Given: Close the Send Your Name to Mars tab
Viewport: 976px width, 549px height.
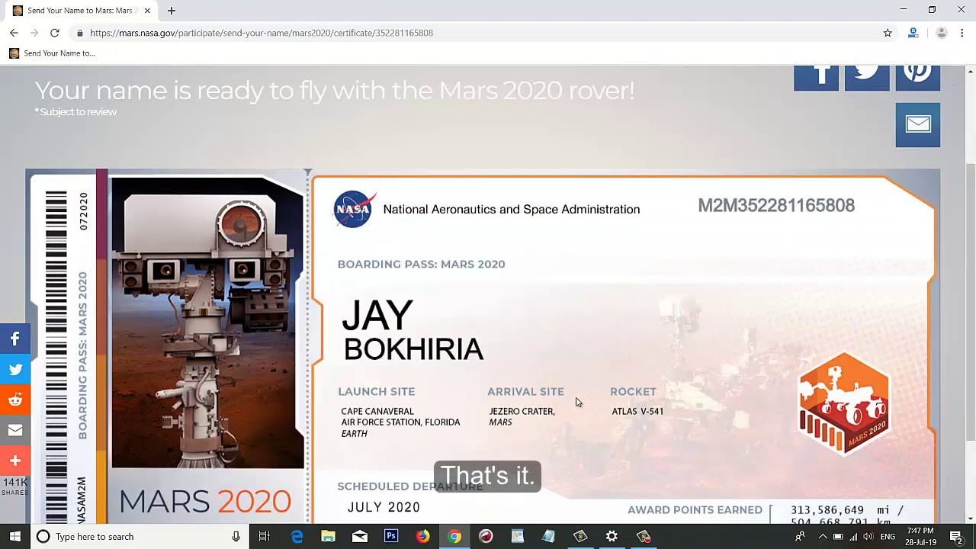Looking at the screenshot, I should pyautogui.click(x=147, y=11).
